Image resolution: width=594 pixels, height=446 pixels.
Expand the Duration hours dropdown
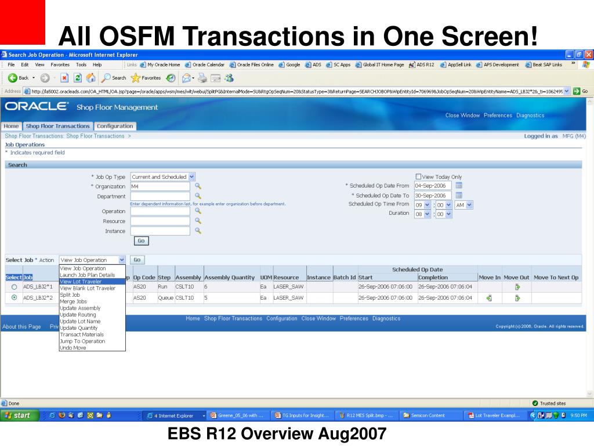(428, 214)
